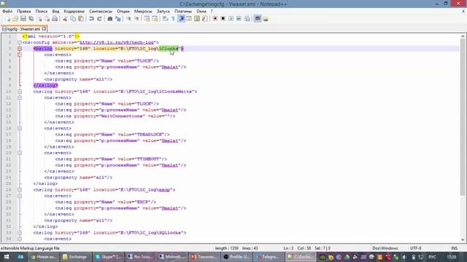Play back the recorded macro
467x262 pixels.
tap(231, 19)
